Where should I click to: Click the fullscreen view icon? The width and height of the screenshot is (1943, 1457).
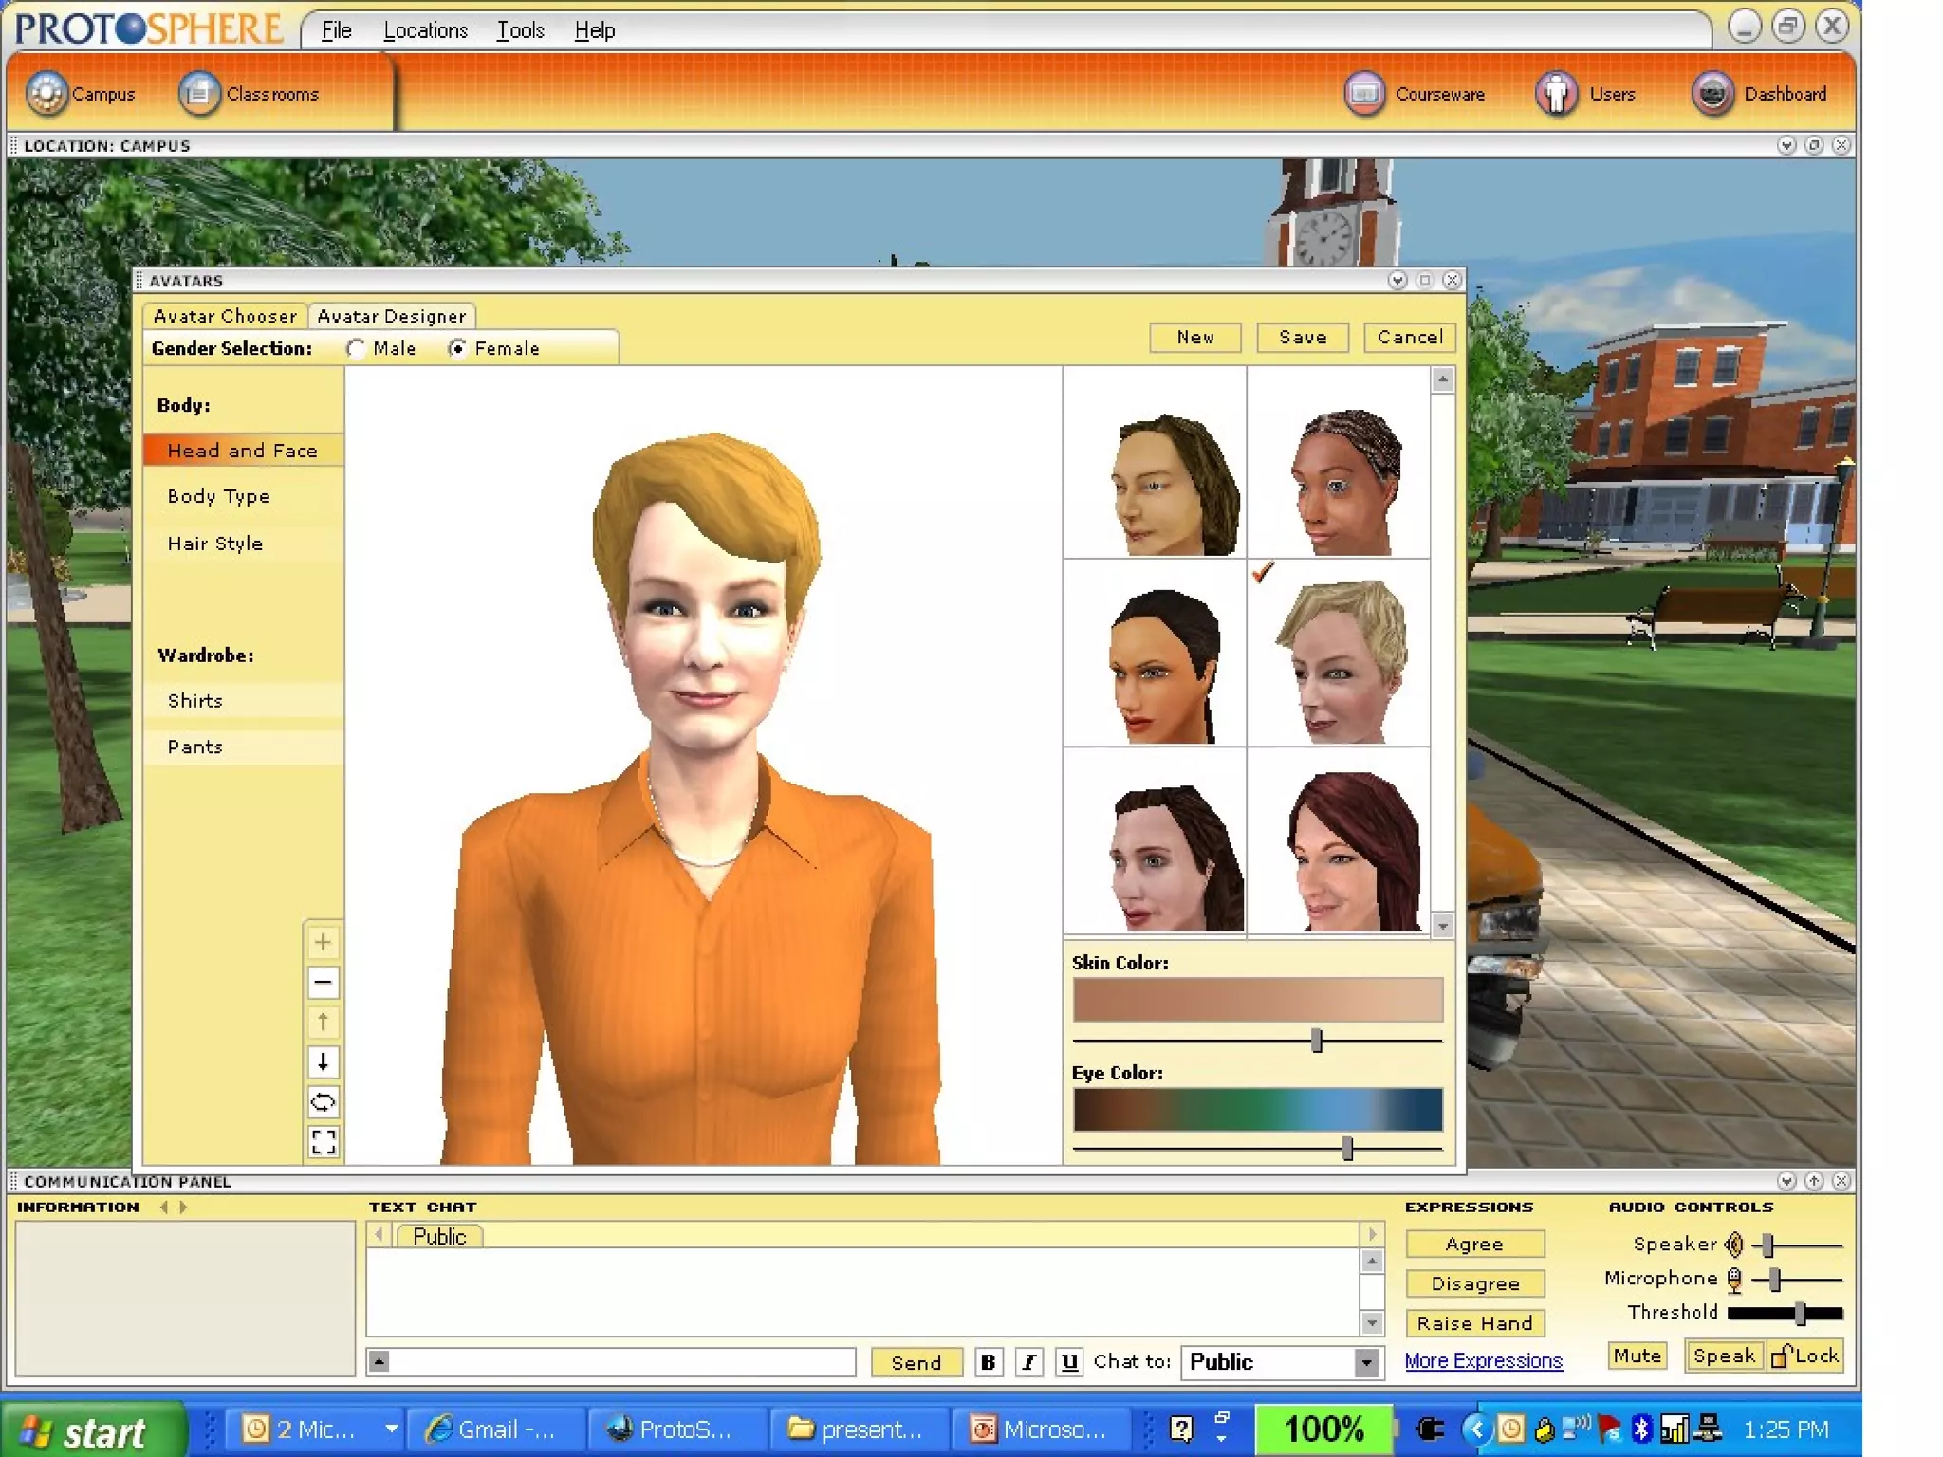(x=323, y=1142)
